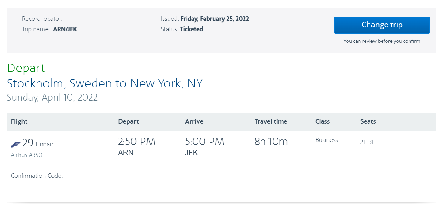The image size is (442, 208).
Task: Click the JFK arrival airport code
Action: tap(191, 152)
